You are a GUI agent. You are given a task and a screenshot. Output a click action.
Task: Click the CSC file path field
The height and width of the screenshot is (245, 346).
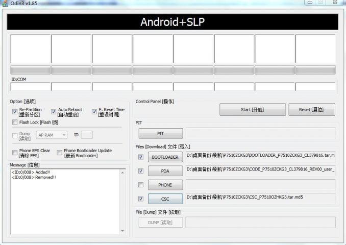click(x=260, y=198)
